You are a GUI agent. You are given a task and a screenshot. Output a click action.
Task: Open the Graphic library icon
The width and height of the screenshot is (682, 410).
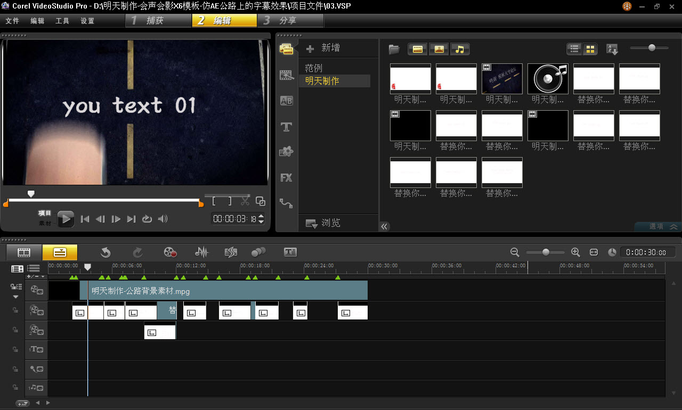pyautogui.click(x=287, y=152)
